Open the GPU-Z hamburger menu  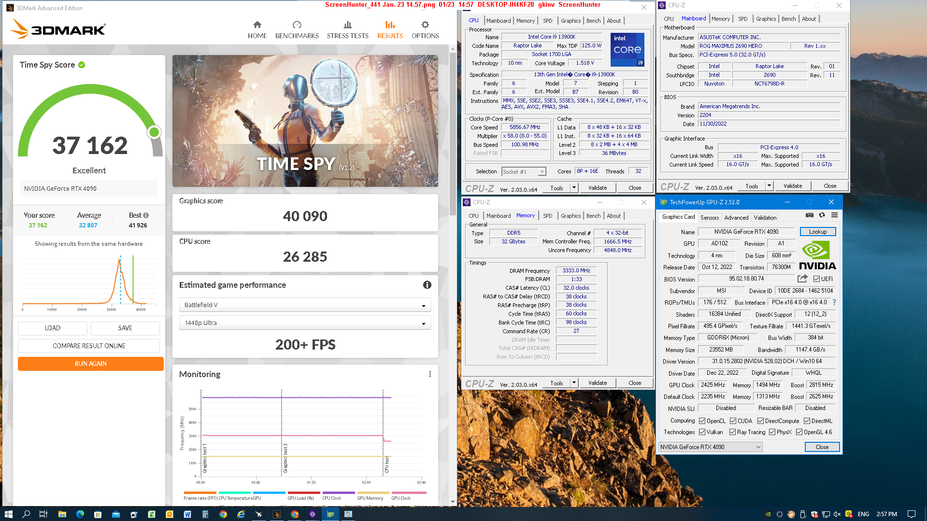834,215
